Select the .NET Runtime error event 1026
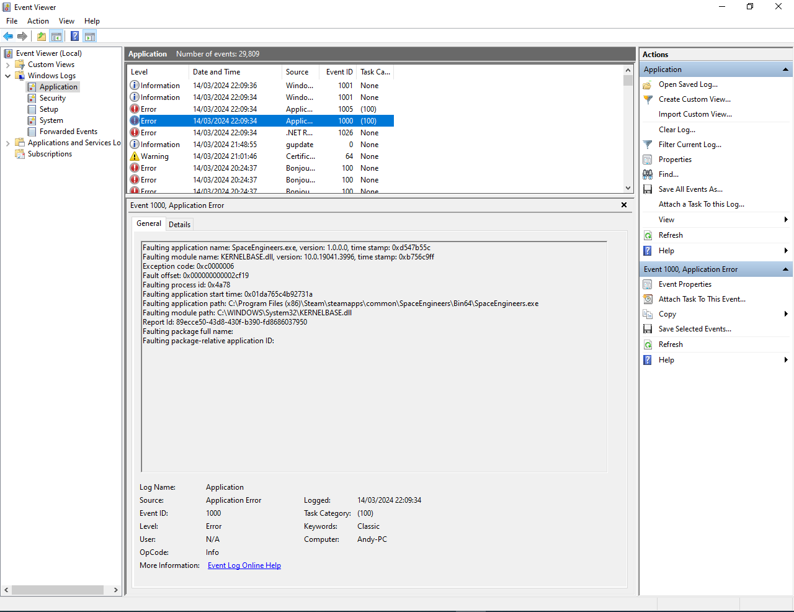This screenshot has height=612, width=794. pyautogui.click(x=261, y=133)
